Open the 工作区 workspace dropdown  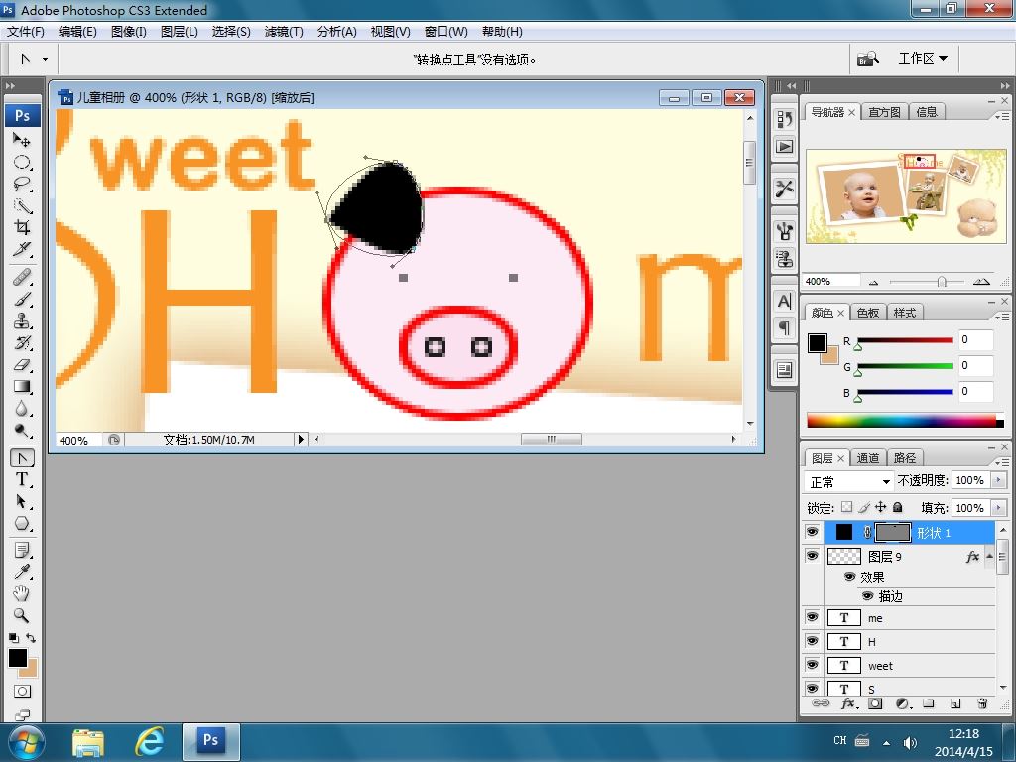(x=922, y=59)
